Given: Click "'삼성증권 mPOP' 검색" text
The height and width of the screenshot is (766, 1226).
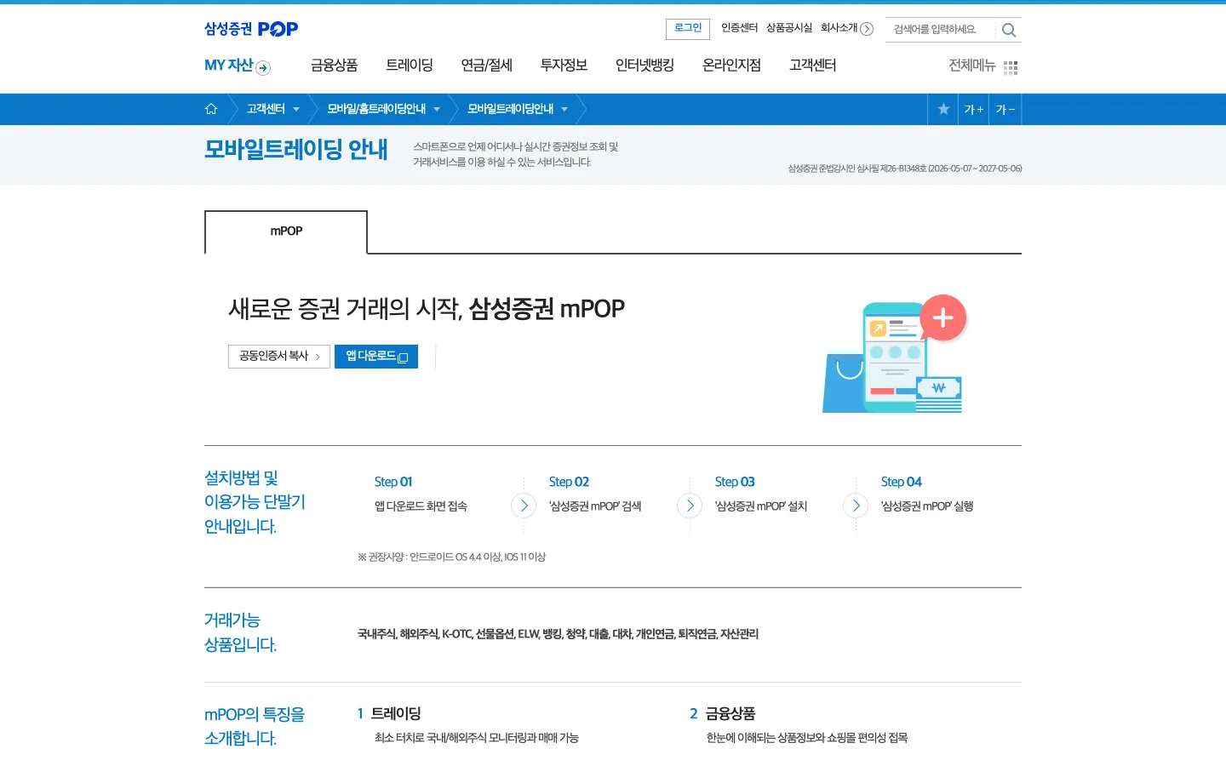Looking at the screenshot, I should tap(595, 506).
